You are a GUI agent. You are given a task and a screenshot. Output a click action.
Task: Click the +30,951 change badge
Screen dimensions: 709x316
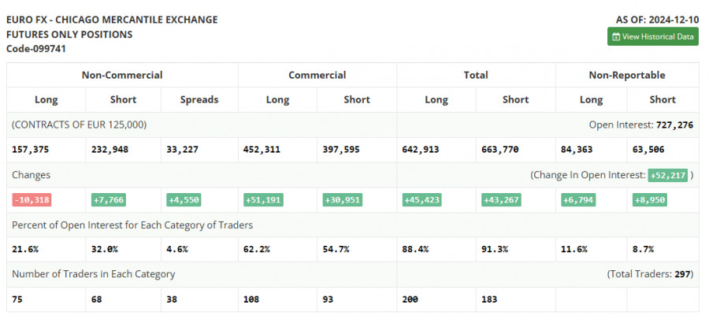tap(343, 200)
